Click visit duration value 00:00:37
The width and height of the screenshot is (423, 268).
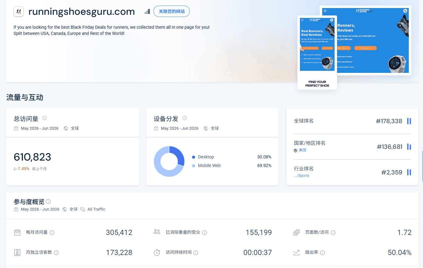tap(258, 253)
